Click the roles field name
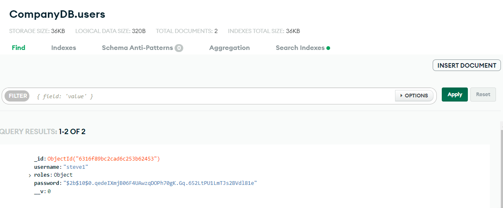This screenshot has width=503, height=208. pos(42,175)
